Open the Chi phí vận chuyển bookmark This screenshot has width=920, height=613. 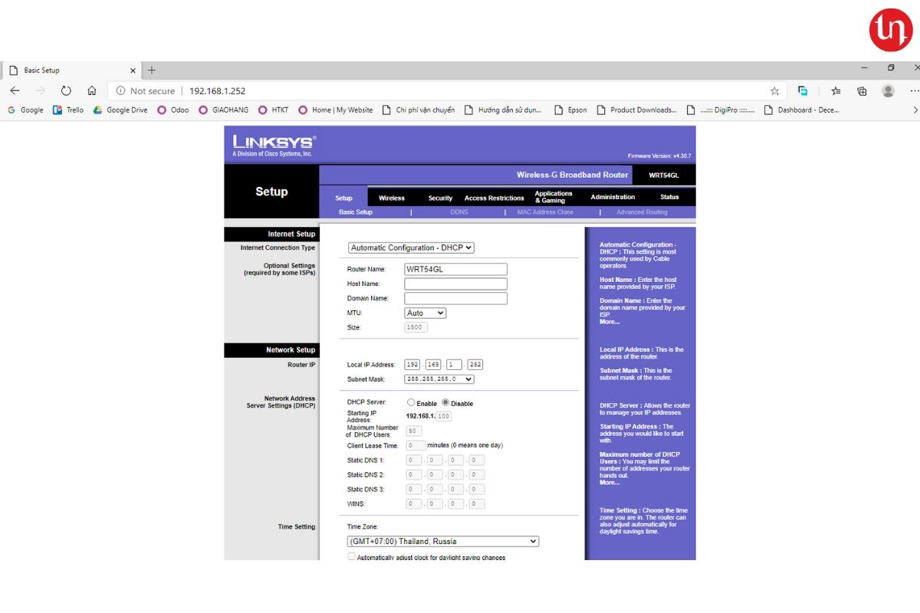pyautogui.click(x=419, y=110)
